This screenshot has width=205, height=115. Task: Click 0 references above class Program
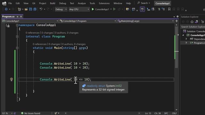click(x=32, y=33)
